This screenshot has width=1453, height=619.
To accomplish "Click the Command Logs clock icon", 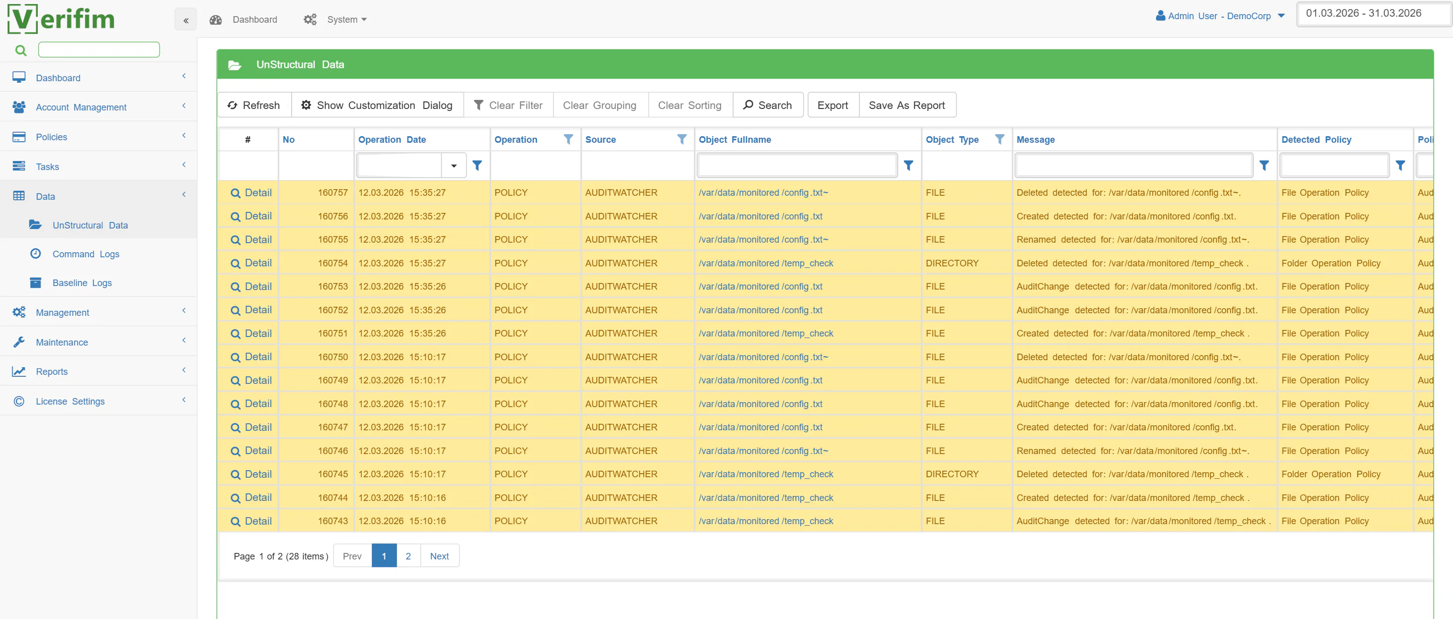I will (35, 254).
